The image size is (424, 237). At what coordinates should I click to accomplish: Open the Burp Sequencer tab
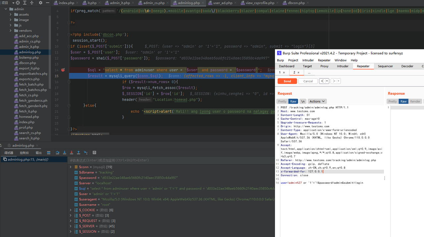point(385,66)
